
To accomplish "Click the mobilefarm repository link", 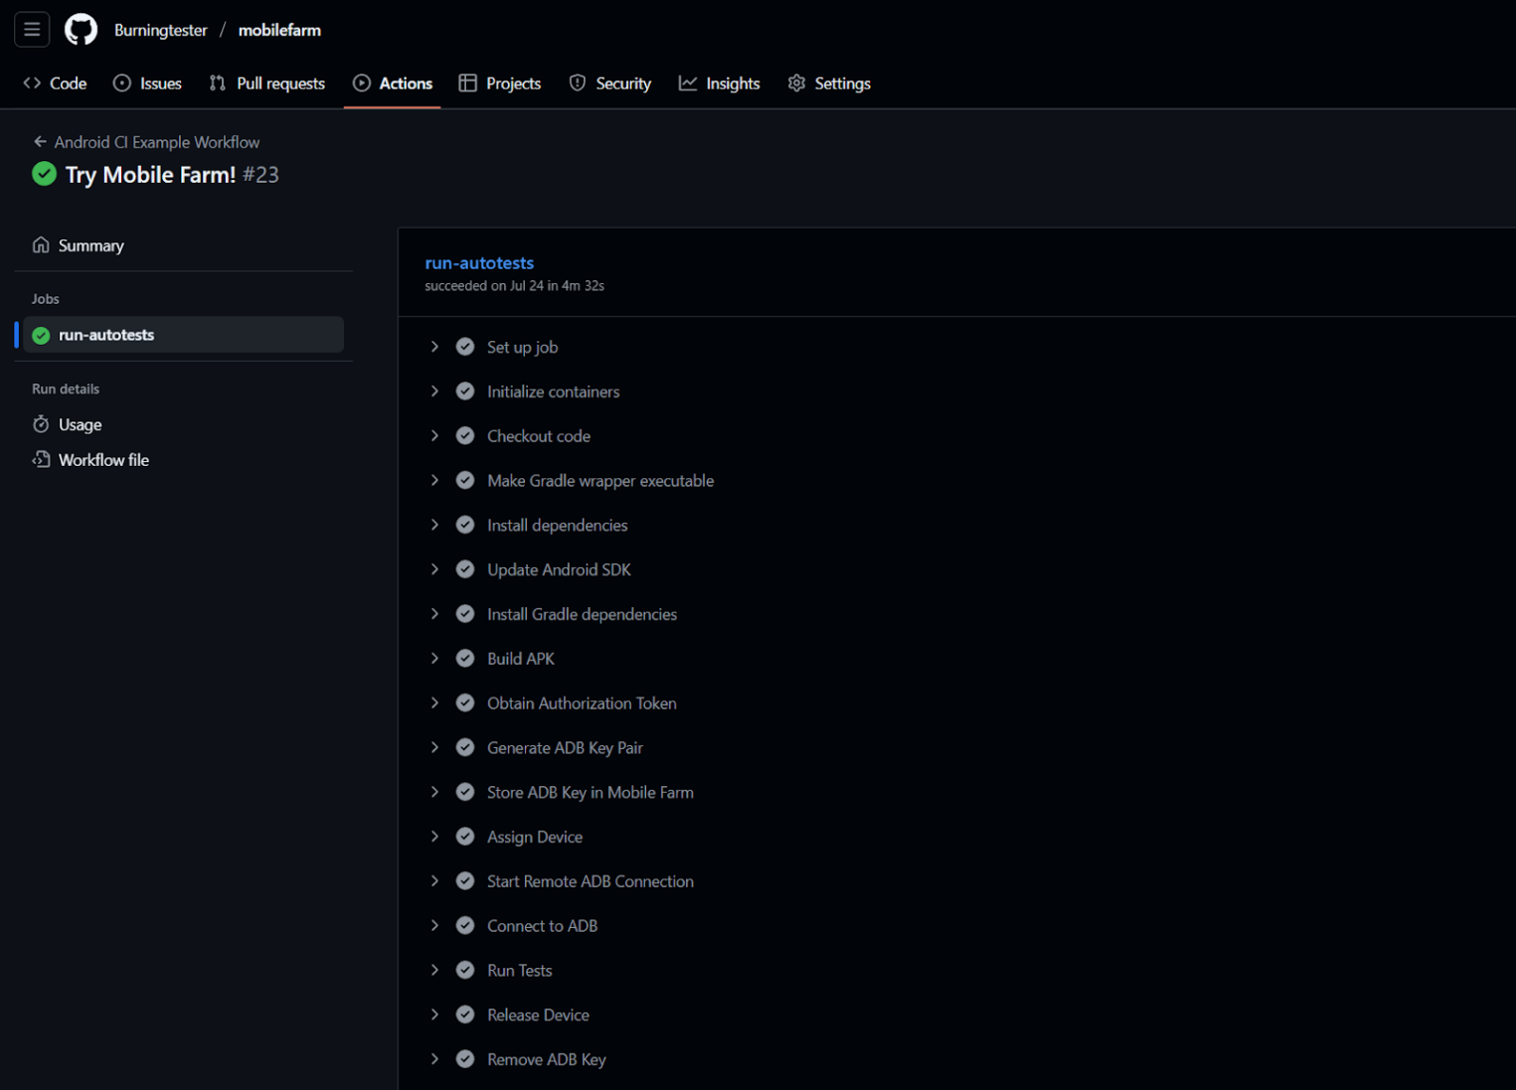I will pos(279,30).
